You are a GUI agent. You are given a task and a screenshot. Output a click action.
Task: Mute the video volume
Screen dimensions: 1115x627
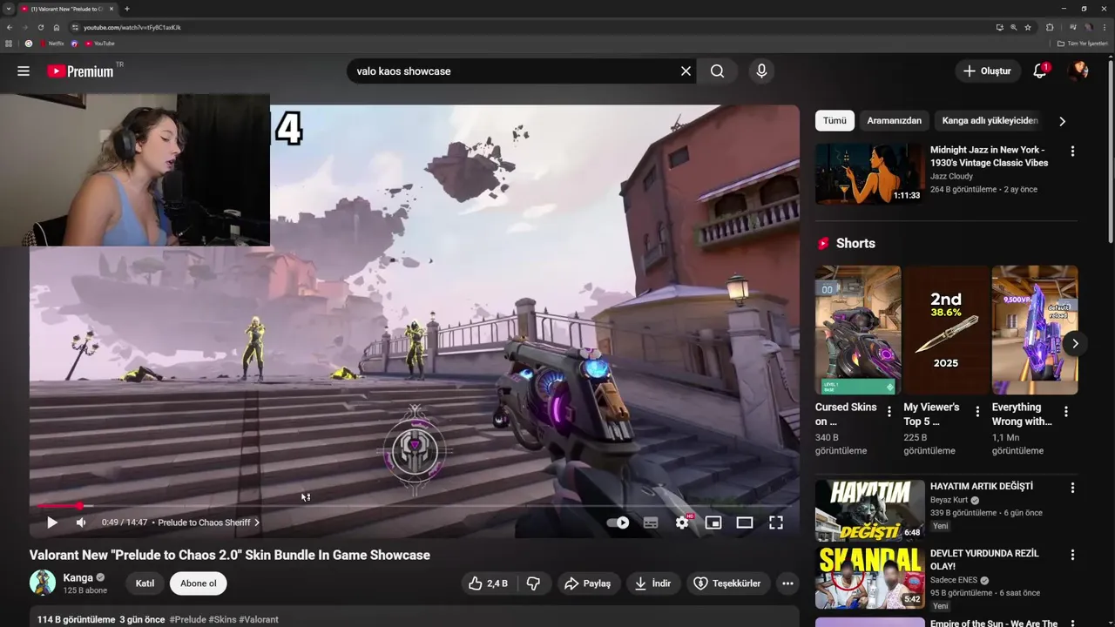tap(81, 522)
